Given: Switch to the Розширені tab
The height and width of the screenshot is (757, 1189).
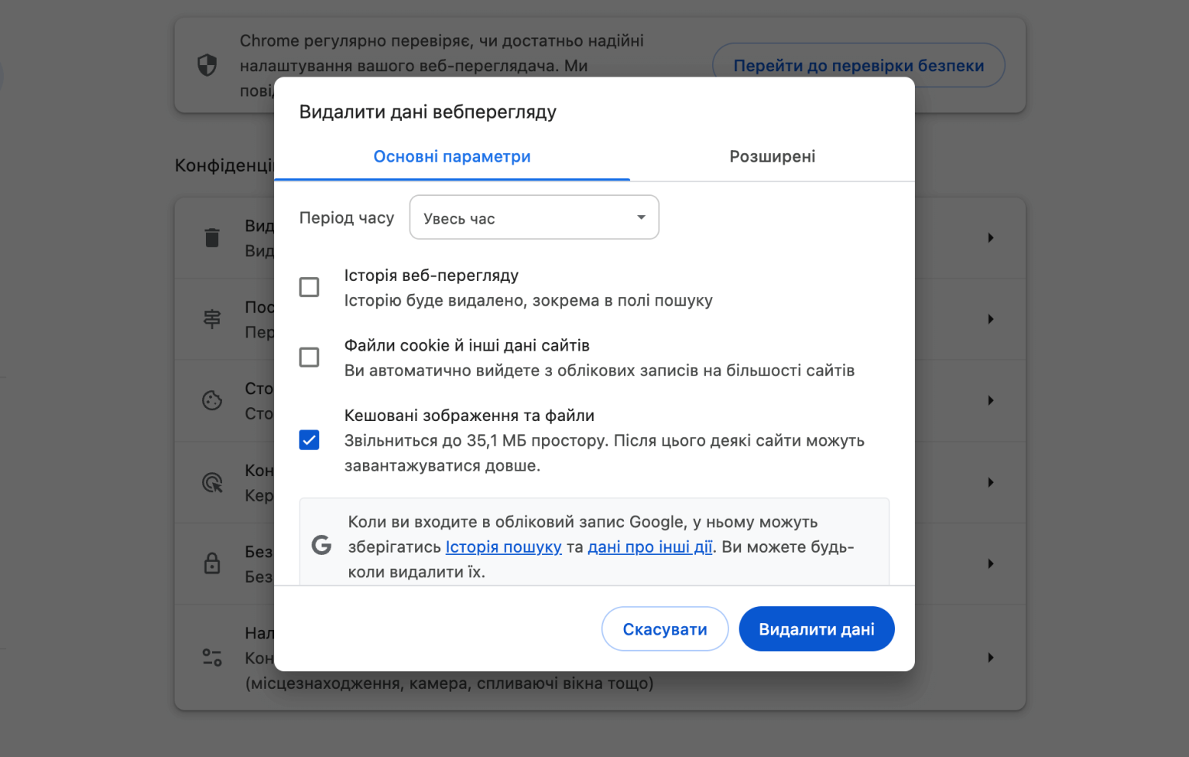Looking at the screenshot, I should (x=772, y=156).
